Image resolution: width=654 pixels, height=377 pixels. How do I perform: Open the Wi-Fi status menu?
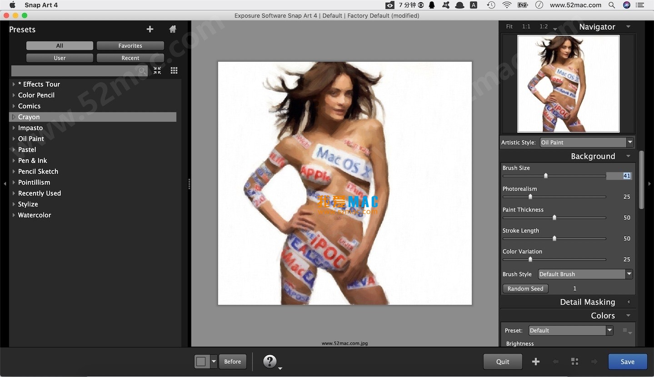tap(507, 5)
